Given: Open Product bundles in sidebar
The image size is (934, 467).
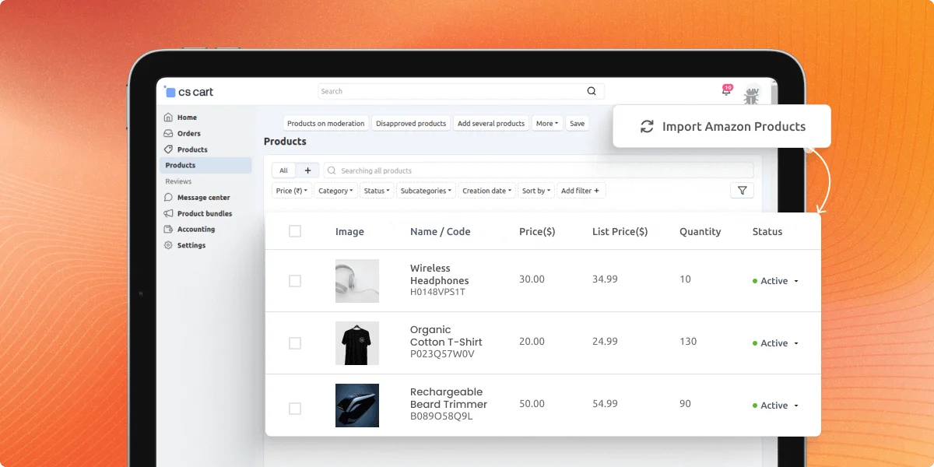Looking at the screenshot, I should [x=204, y=213].
